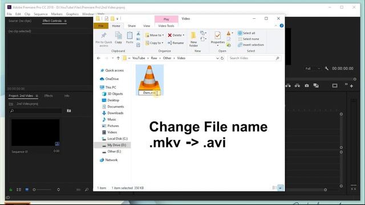The height and width of the screenshot is (205, 365).
Task: Switch Explorer to Details view
Action: (x=275, y=188)
